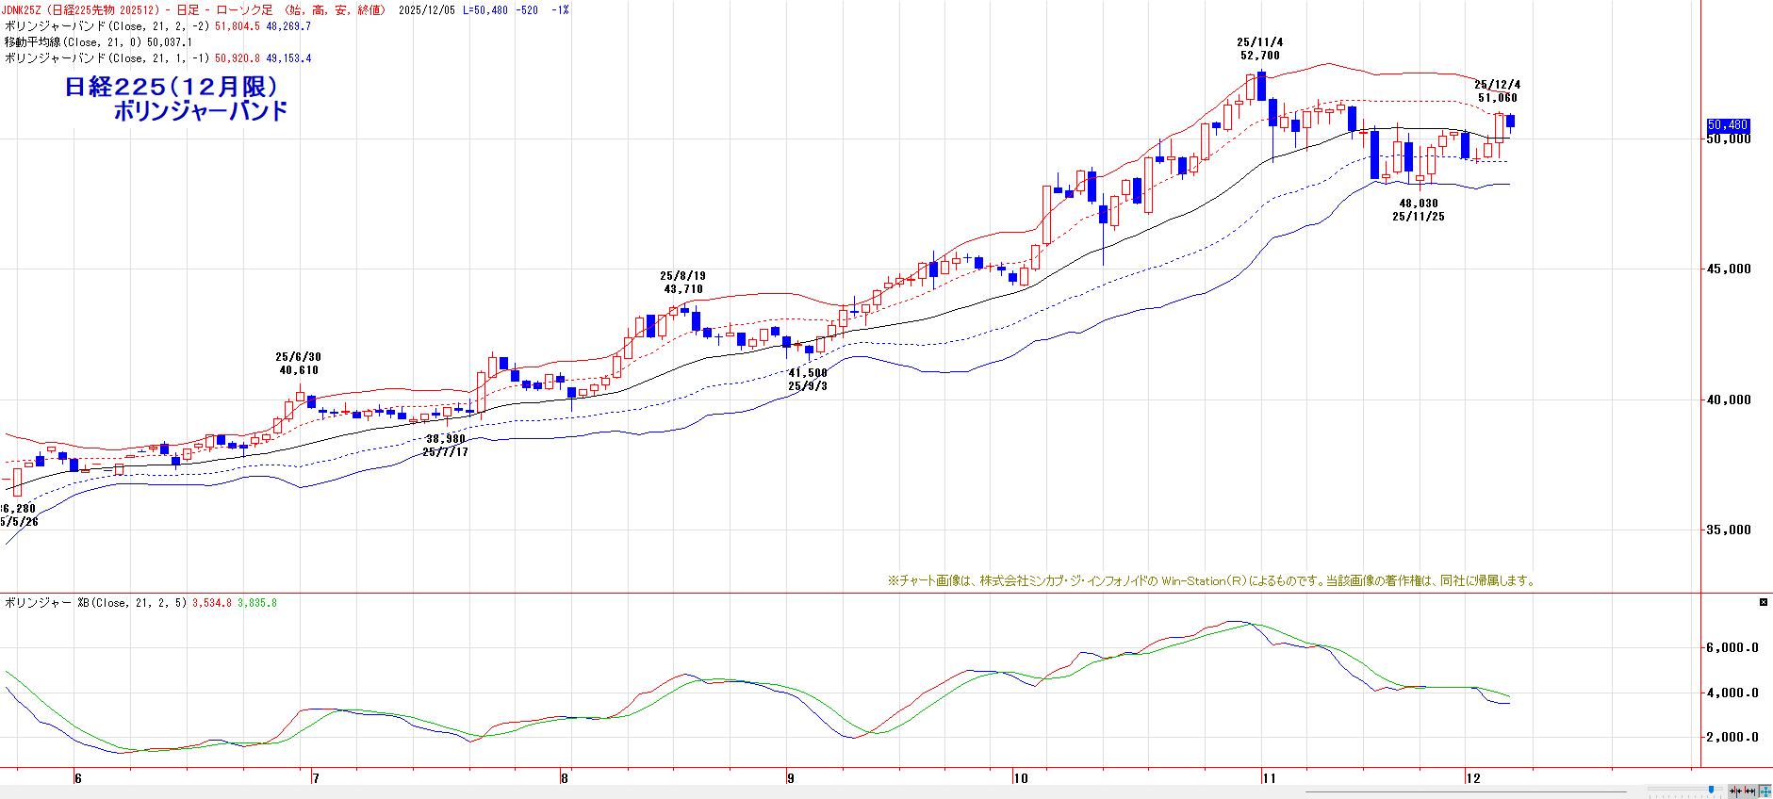Click the lower band value 48,269.7

288,26
